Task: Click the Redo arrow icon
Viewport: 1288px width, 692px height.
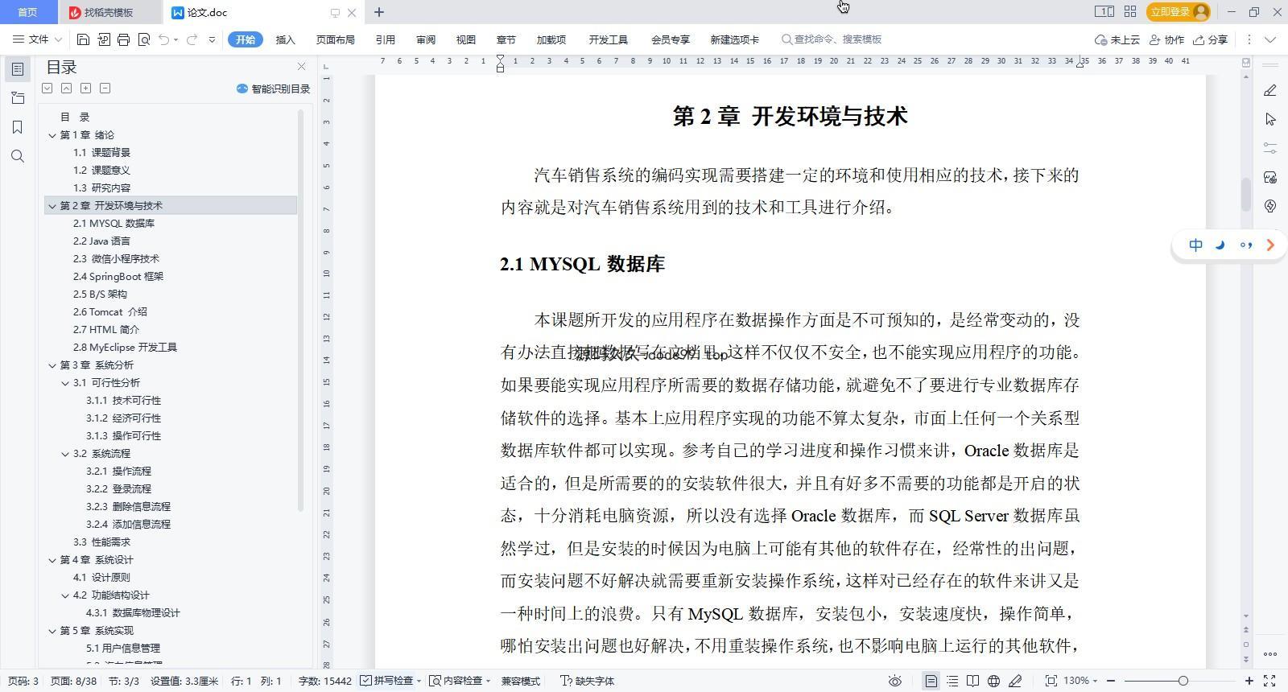Action: click(192, 39)
